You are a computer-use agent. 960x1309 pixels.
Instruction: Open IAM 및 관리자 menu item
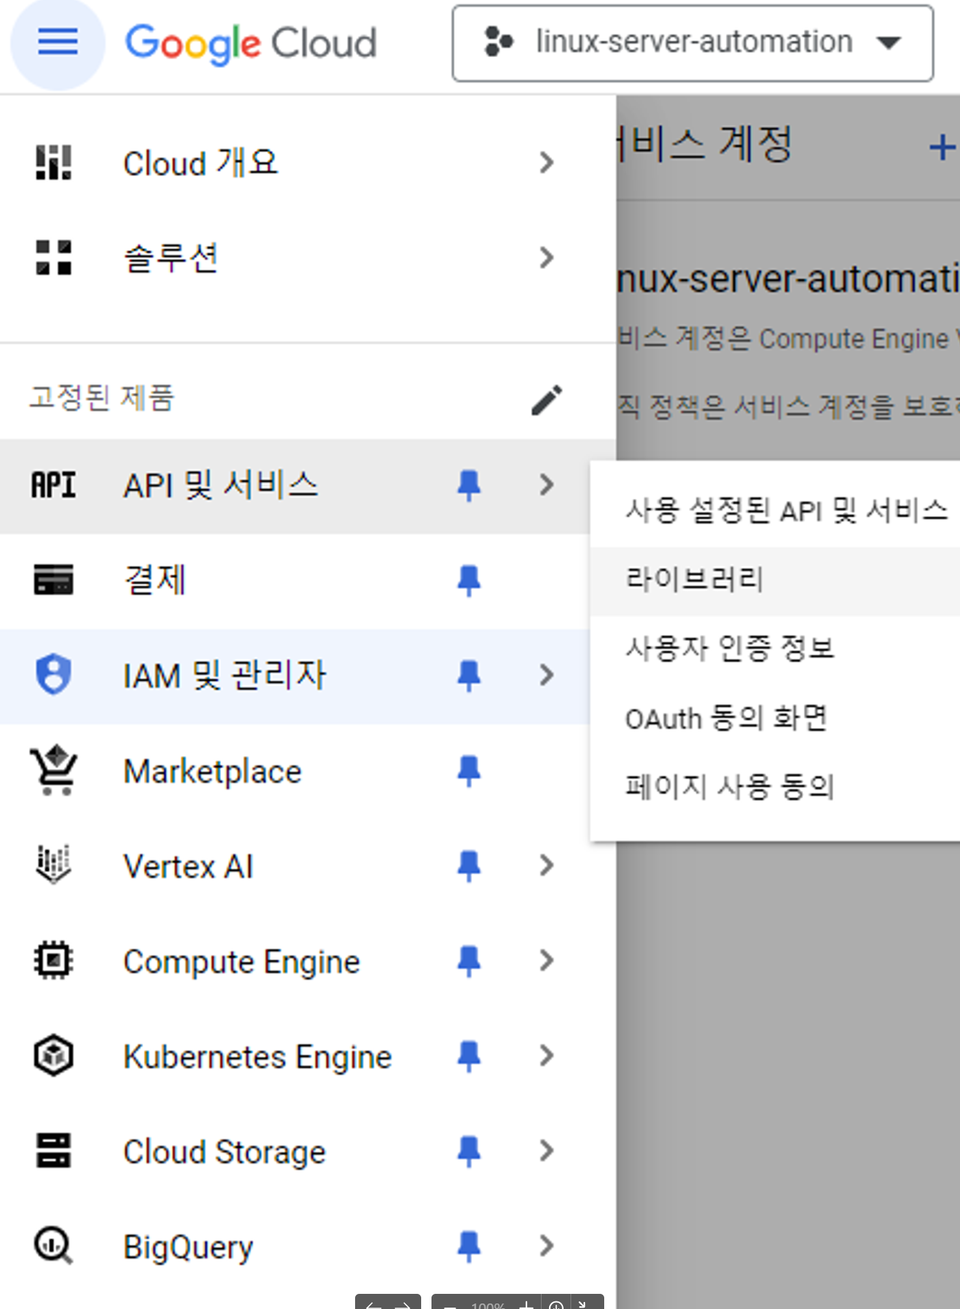tap(224, 675)
